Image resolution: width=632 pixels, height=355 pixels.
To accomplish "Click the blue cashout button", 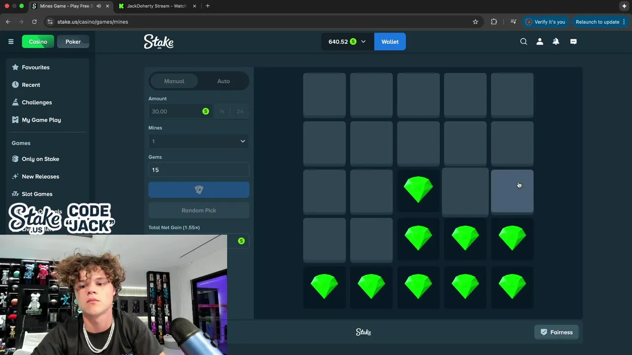I will point(198,190).
